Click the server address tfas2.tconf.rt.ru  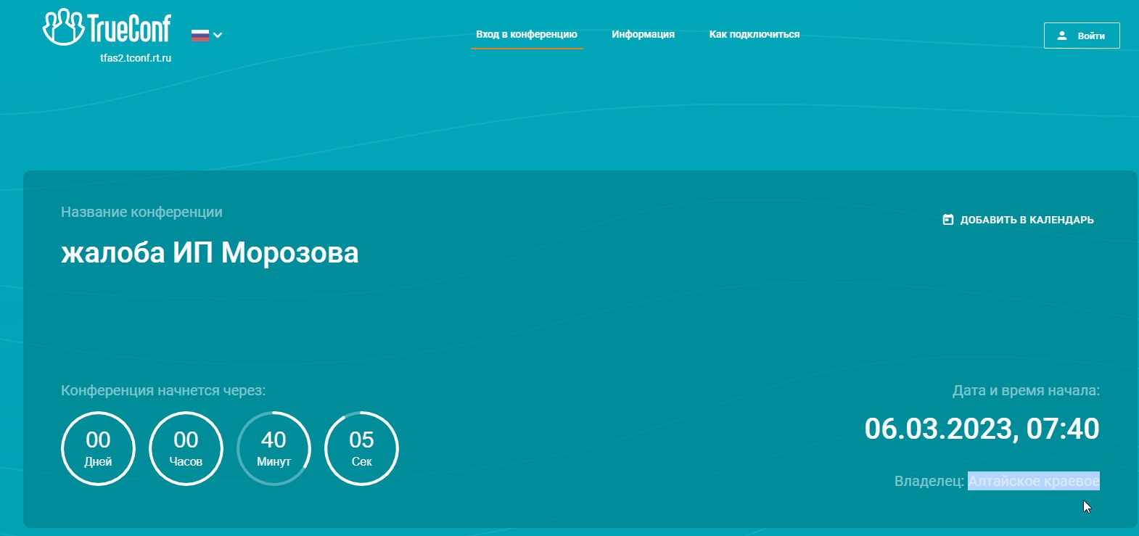pyautogui.click(x=136, y=58)
